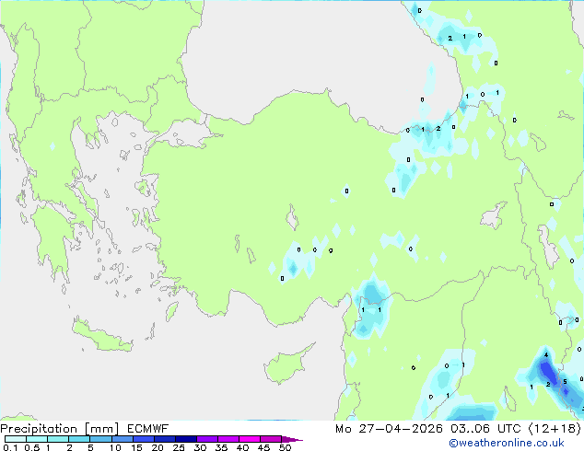Click the legend value '30'
The height and width of the screenshot is (451, 584).
point(200,447)
